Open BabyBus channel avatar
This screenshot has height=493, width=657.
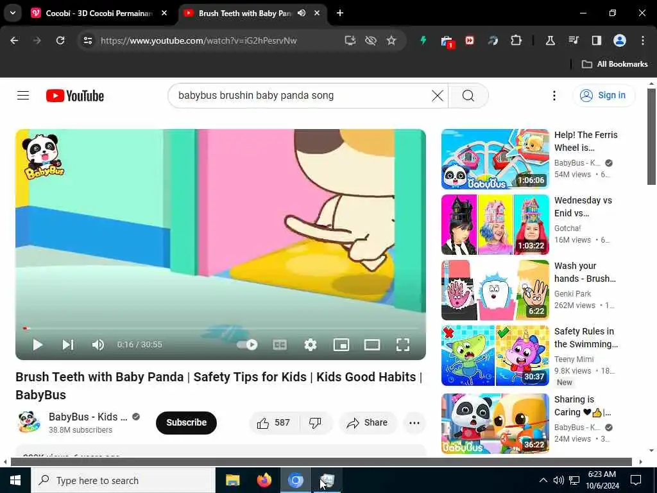28,422
